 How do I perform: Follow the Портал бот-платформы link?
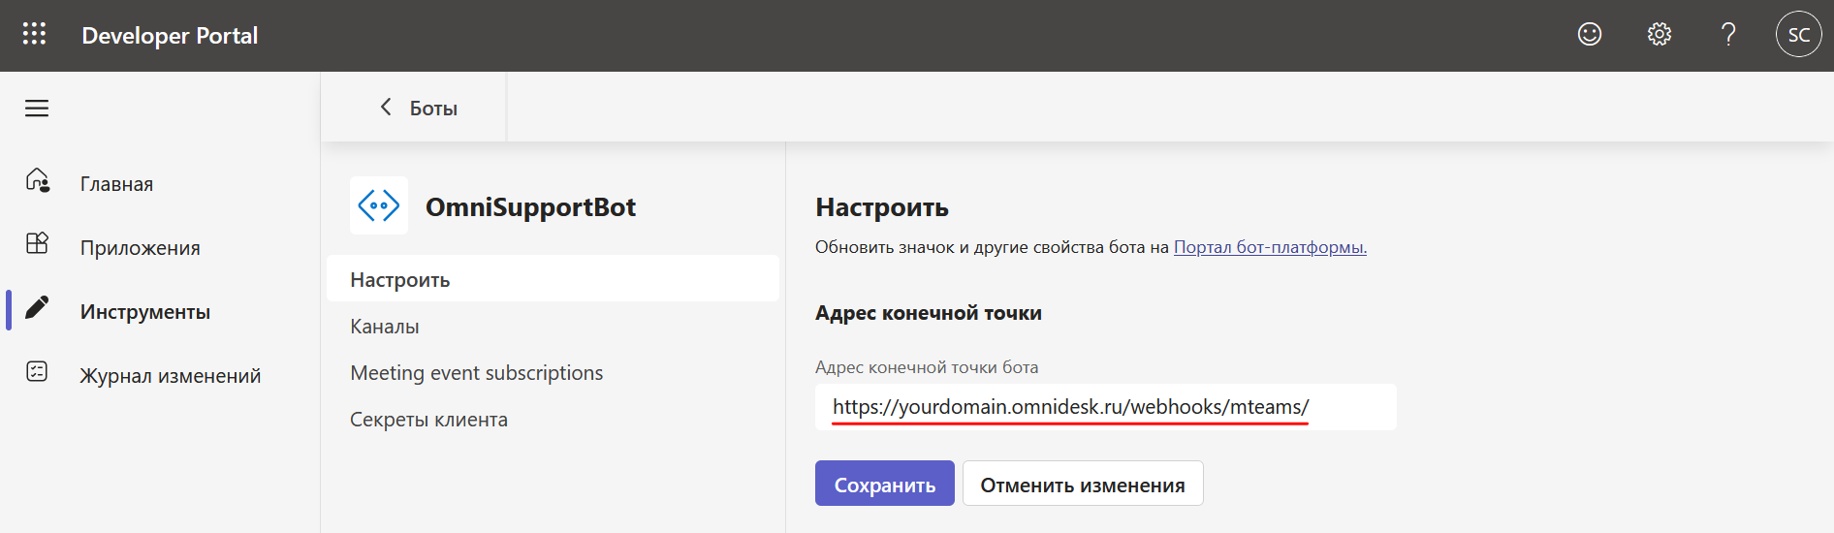1270,247
